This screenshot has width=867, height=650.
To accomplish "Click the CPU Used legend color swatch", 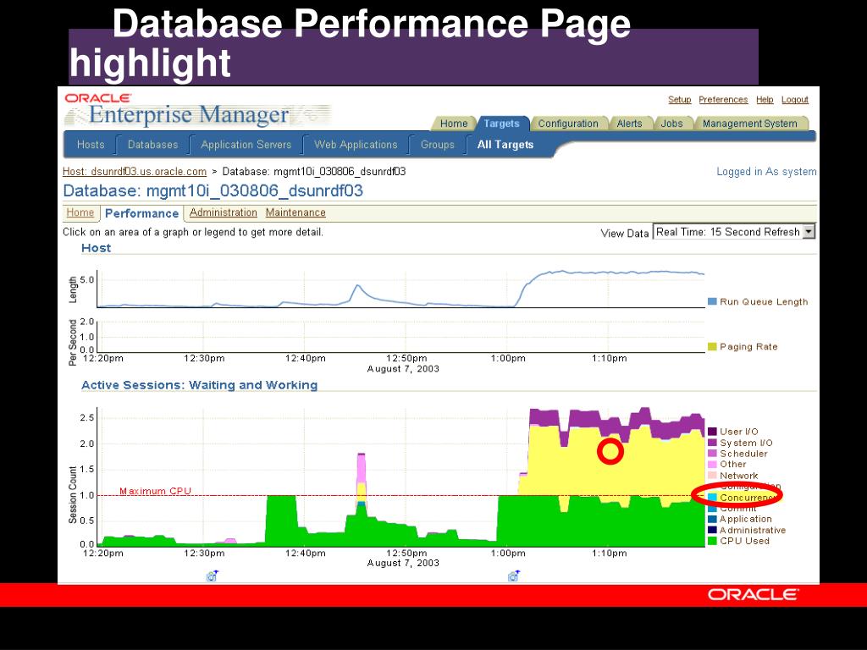I will 712,541.
